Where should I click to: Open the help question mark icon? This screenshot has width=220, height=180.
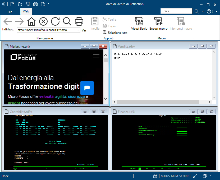click(209, 11)
